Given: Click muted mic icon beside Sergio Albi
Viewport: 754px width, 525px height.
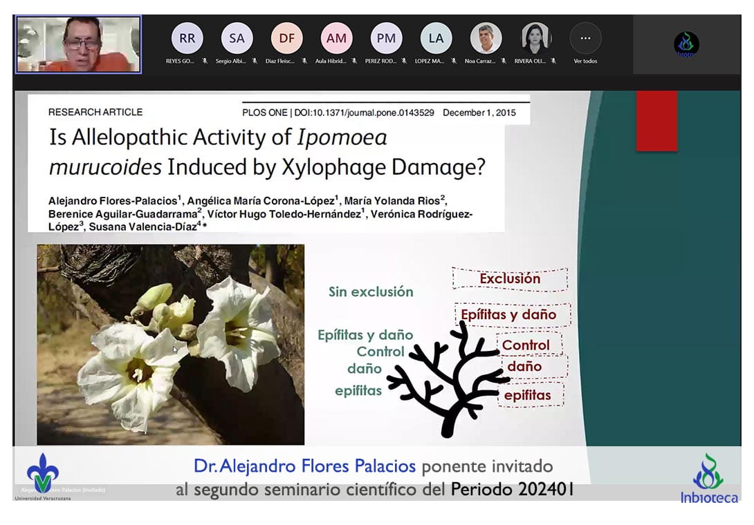Looking at the screenshot, I should pyautogui.click(x=255, y=61).
